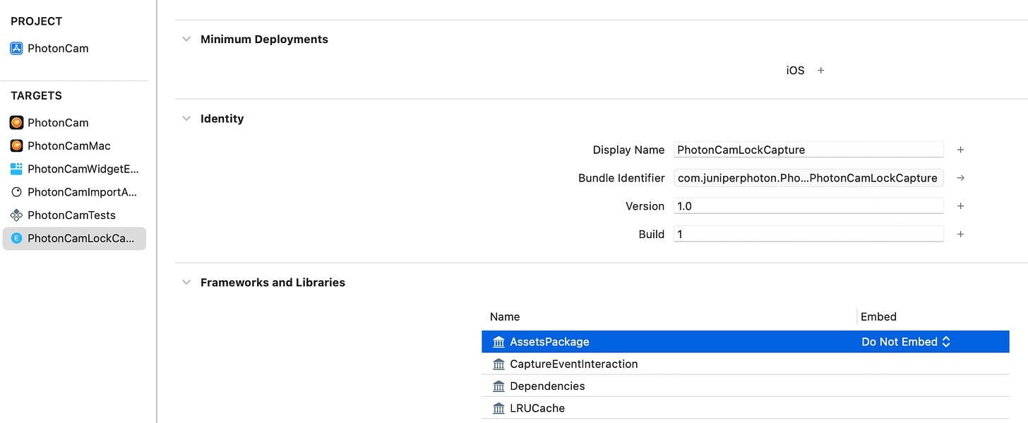Click the widget extension grid icon
The height and width of the screenshot is (423, 1028).
click(16, 169)
